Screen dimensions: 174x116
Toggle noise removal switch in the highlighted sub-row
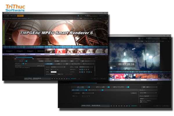coord(86,90)
